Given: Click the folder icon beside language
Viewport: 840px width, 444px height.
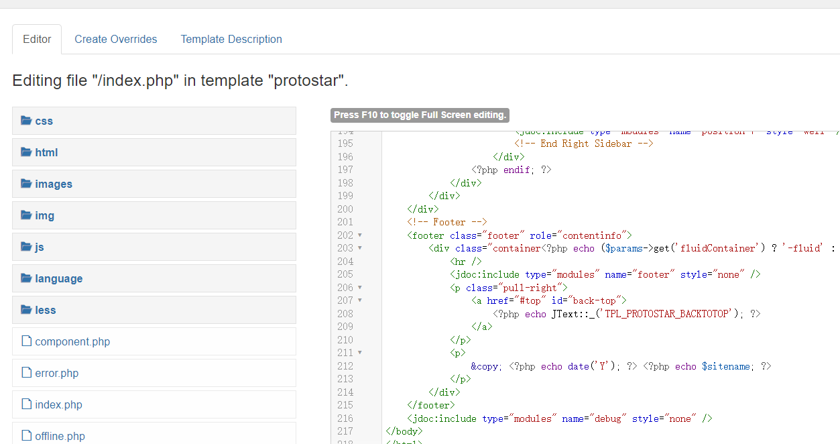Looking at the screenshot, I should pos(26,278).
